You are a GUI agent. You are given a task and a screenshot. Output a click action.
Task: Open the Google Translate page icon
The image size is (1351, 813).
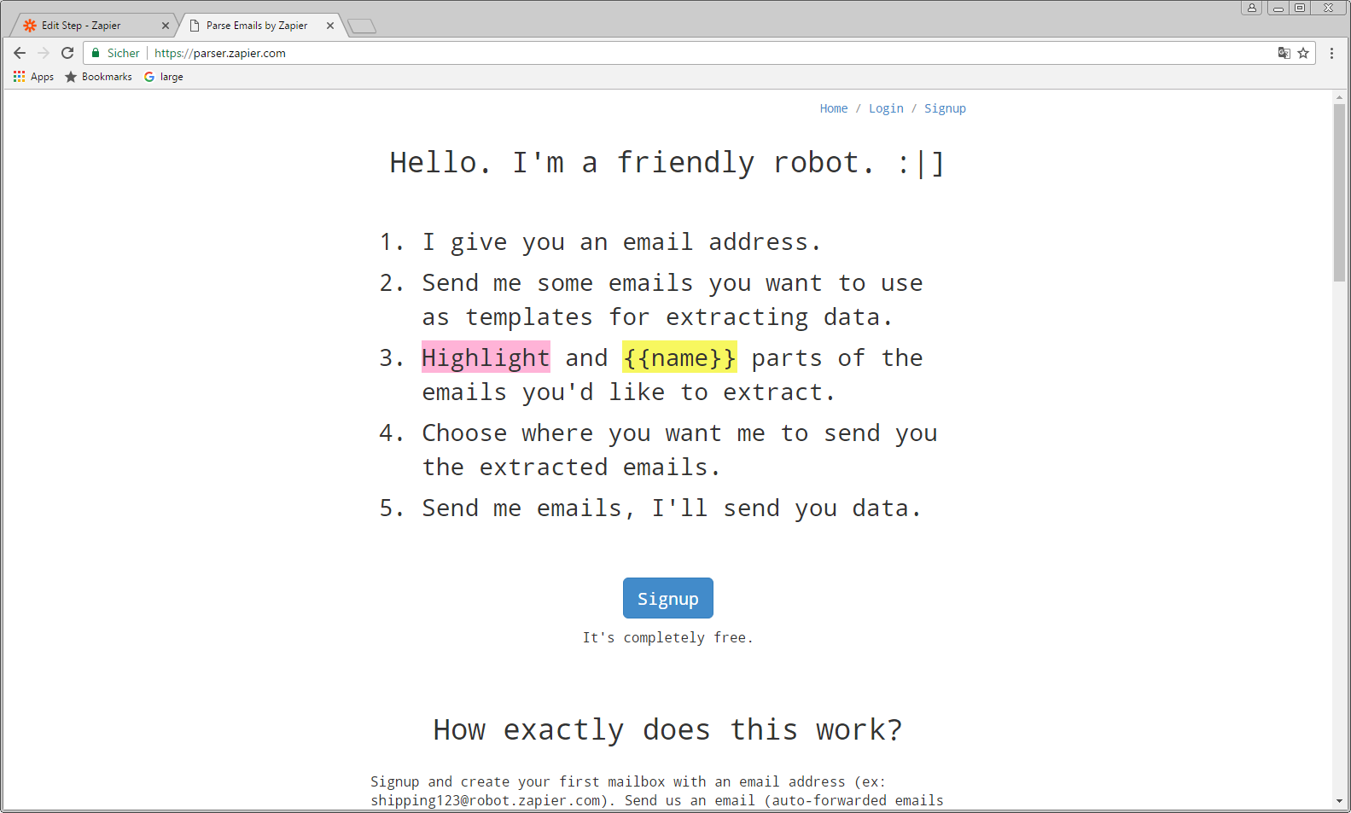point(1284,53)
